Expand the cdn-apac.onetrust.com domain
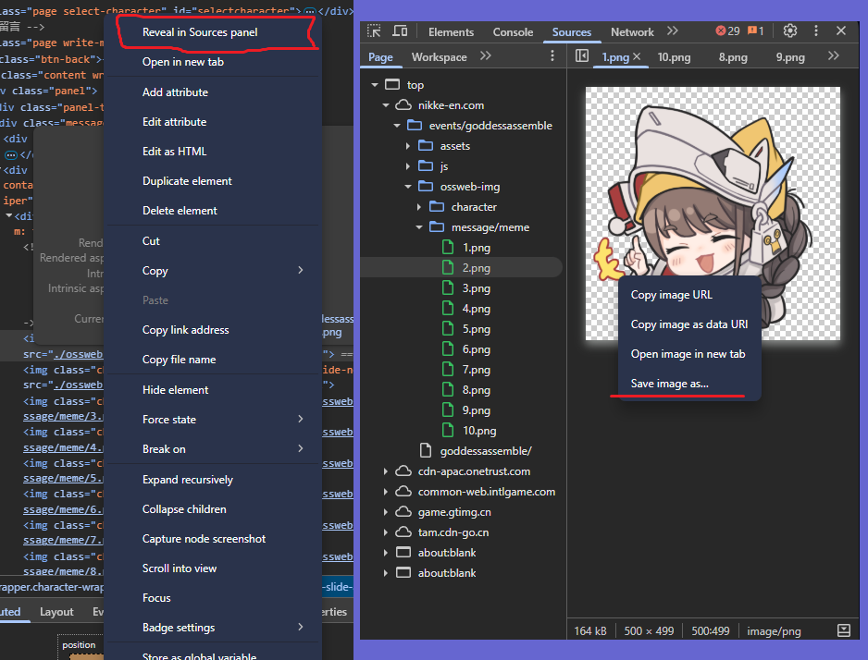This screenshot has height=660, width=868. pos(386,471)
